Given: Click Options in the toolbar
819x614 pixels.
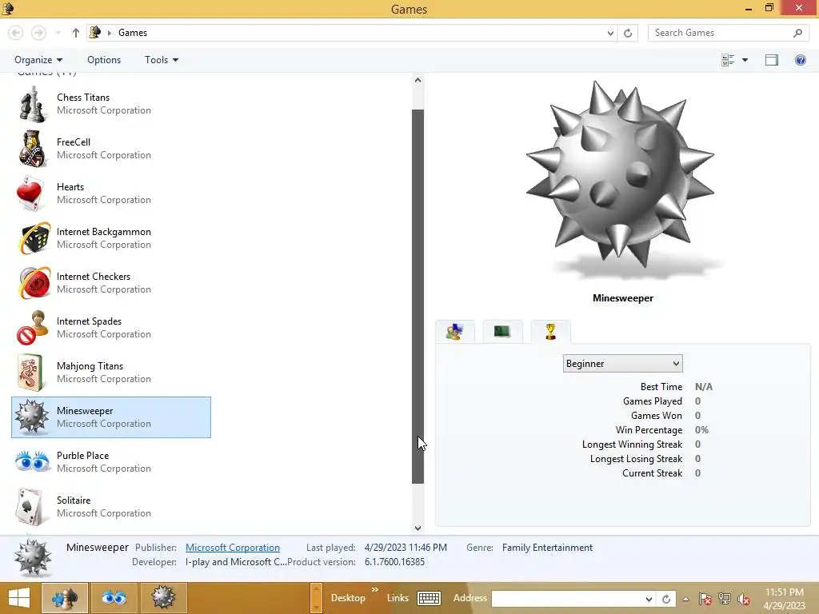Looking at the screenshot, I should click(x=104, y=60).
